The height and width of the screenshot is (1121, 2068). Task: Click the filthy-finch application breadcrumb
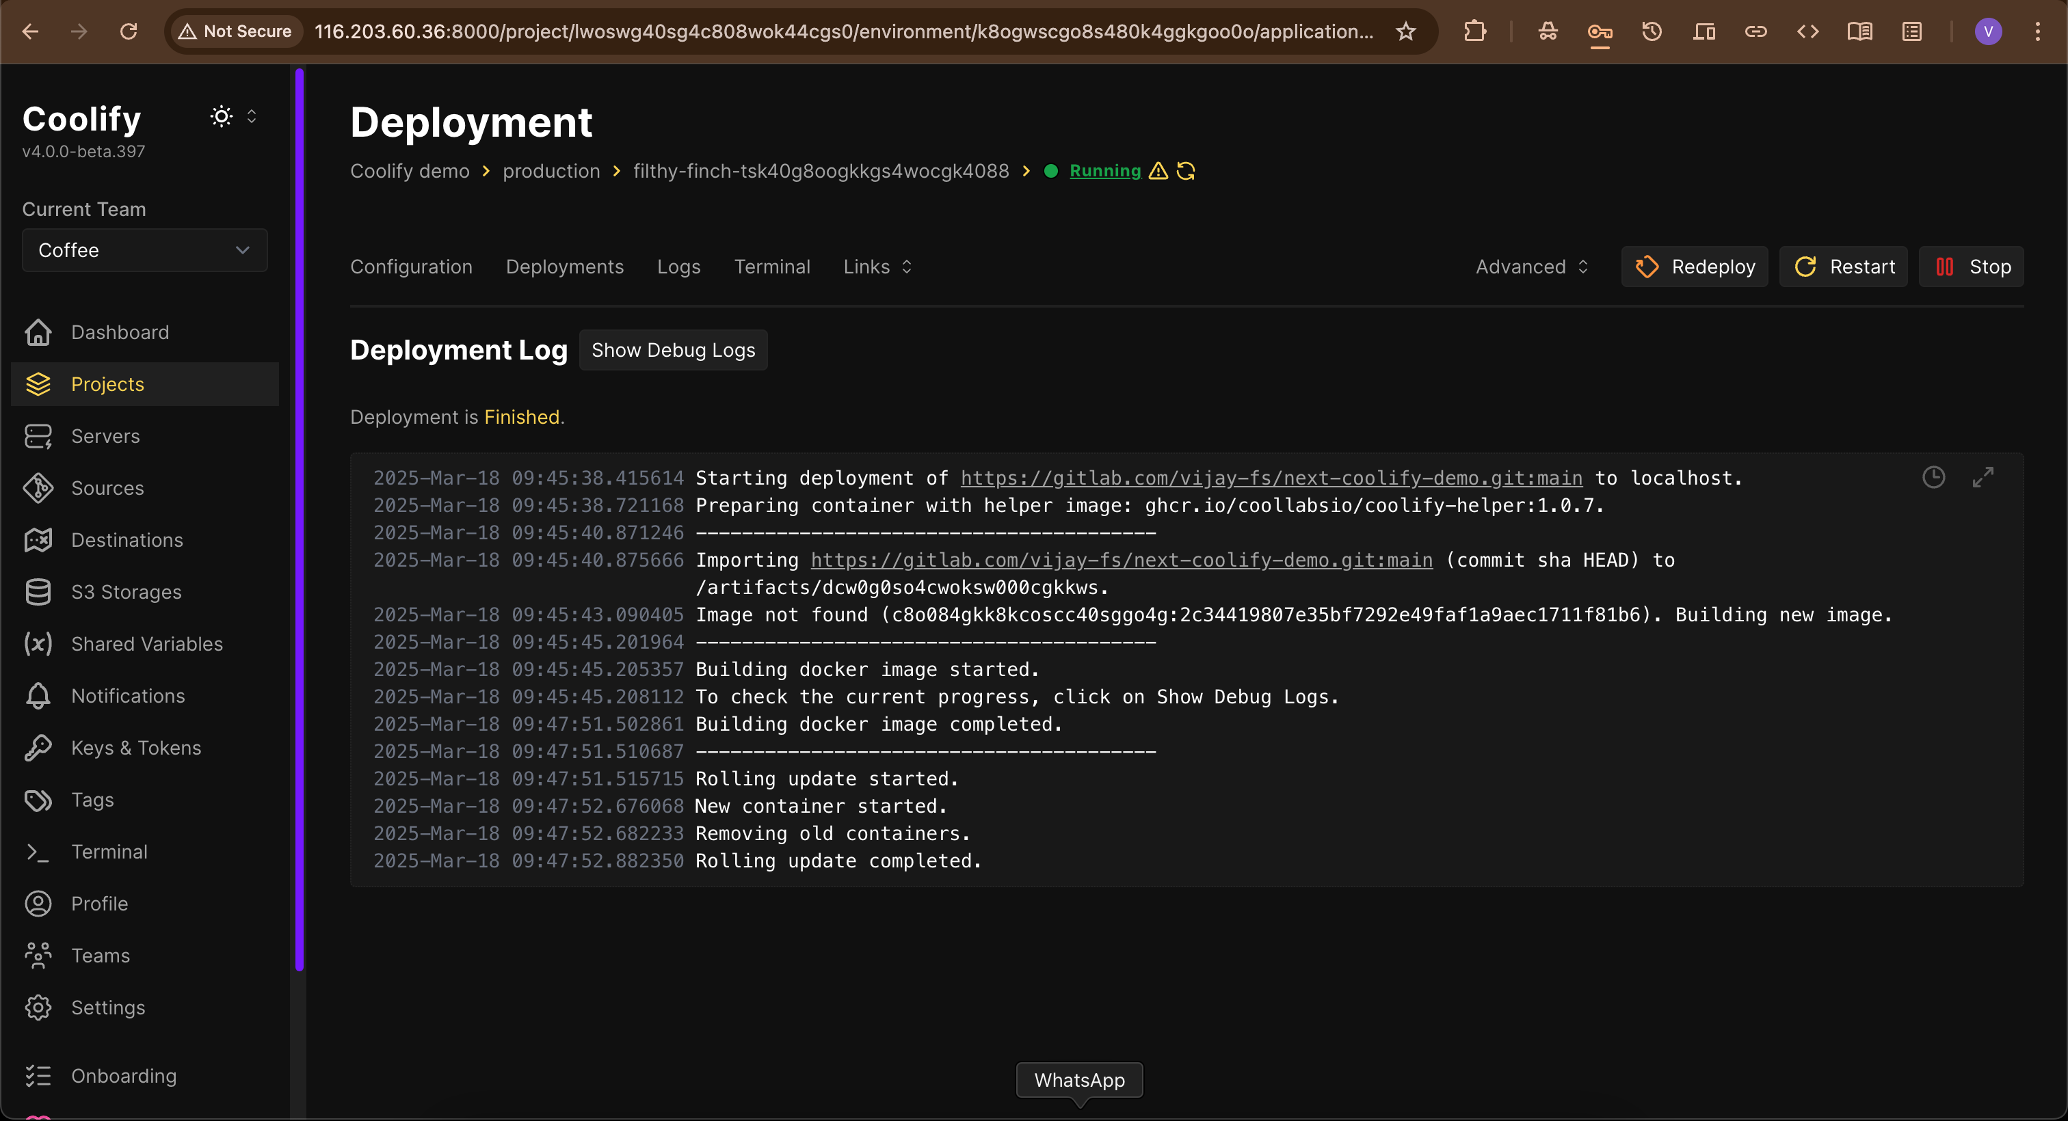pyautogui.click(x=821, y=171)
